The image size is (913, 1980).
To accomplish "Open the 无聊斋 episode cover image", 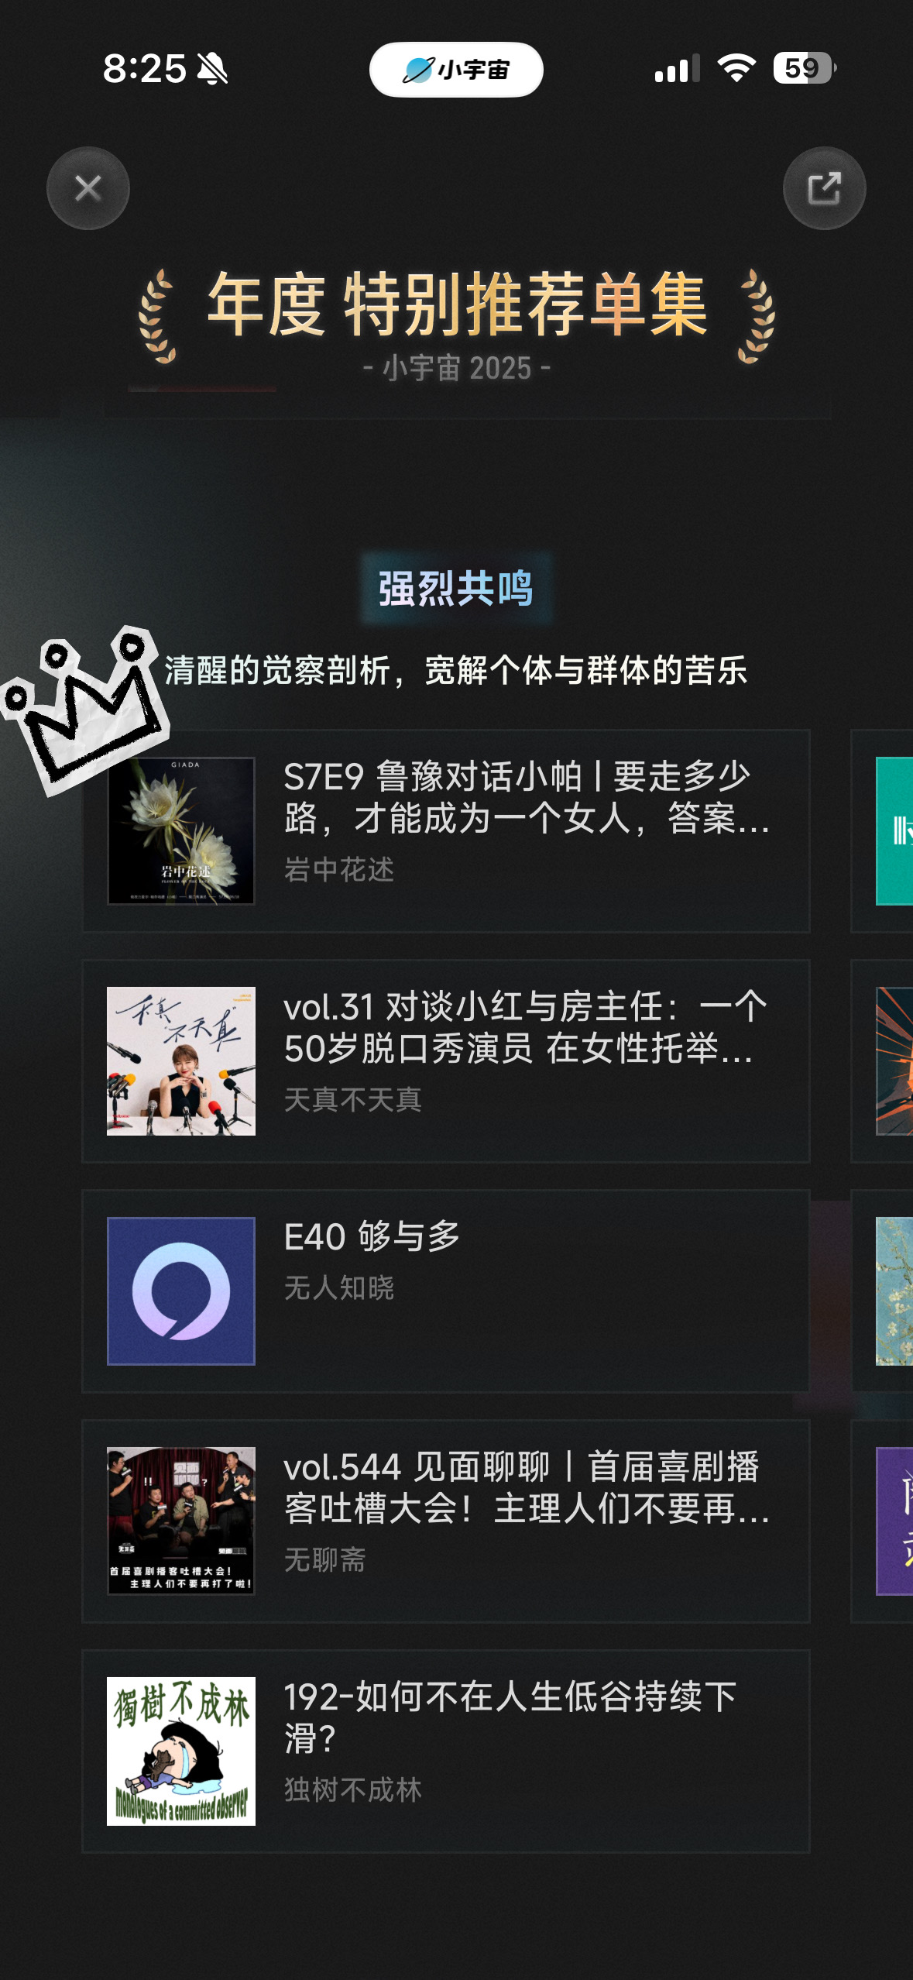I will pos(181,1521).
